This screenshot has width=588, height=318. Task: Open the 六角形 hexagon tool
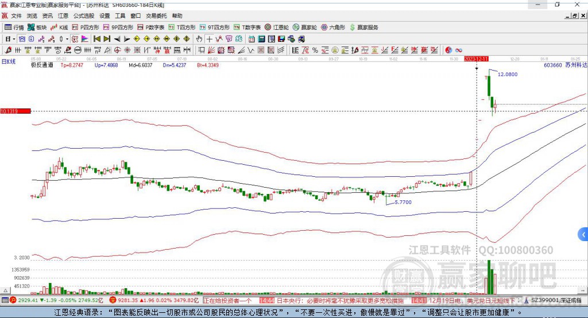point(333,28)
